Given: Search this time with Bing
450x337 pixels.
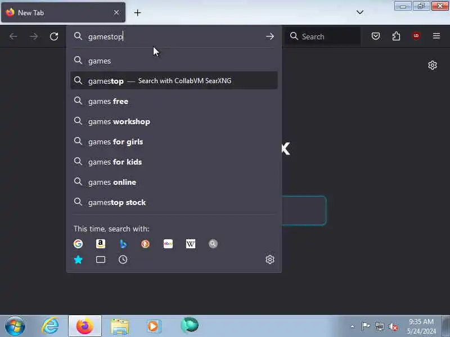Looking at the screenshot, I should [123, 244].
